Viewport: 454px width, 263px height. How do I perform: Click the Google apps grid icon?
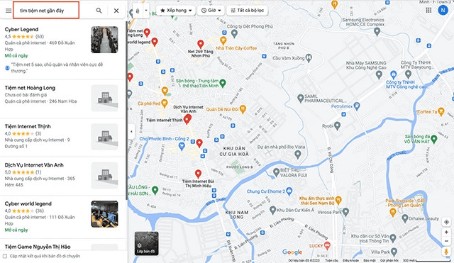(428, 10)
